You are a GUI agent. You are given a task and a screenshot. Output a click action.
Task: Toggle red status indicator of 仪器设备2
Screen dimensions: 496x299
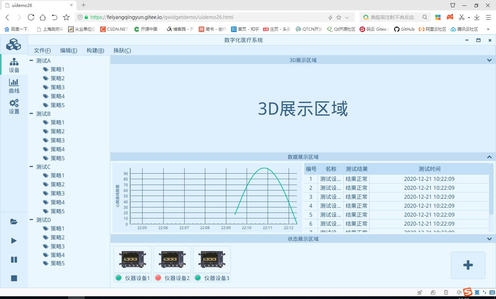pyautogui.click(x=158, y=278)
